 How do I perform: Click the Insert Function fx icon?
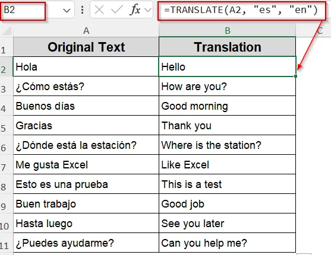tap(135, 9)
